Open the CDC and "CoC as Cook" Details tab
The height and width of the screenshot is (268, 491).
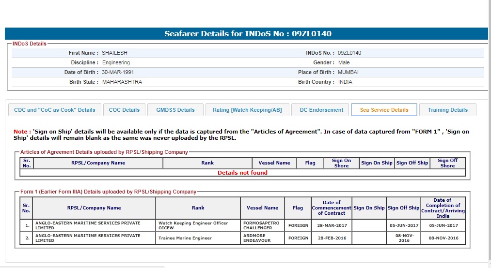tap(55, 110)
